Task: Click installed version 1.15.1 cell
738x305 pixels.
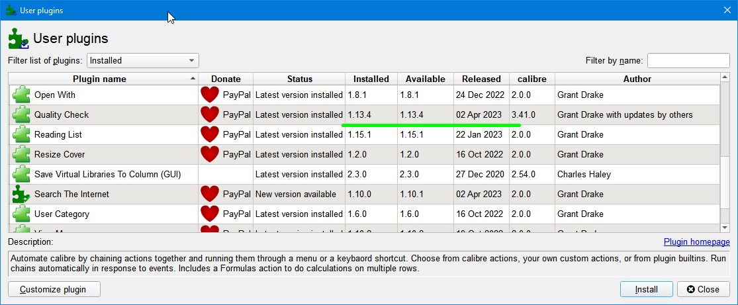Action: click(x=371, y=134)
